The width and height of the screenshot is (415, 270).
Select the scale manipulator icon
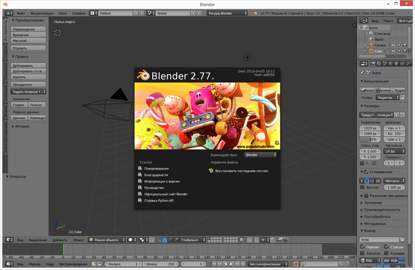point(176,240)
